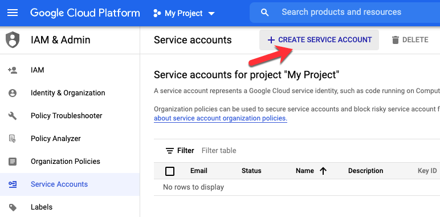This screenshot has height=217, width=440.
Task: Click the Filter table input field
Action: pos(219,151)
